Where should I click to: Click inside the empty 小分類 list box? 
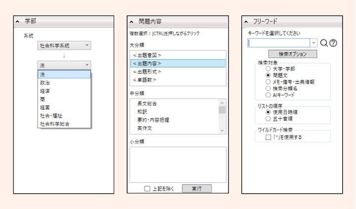pos(178,165)
